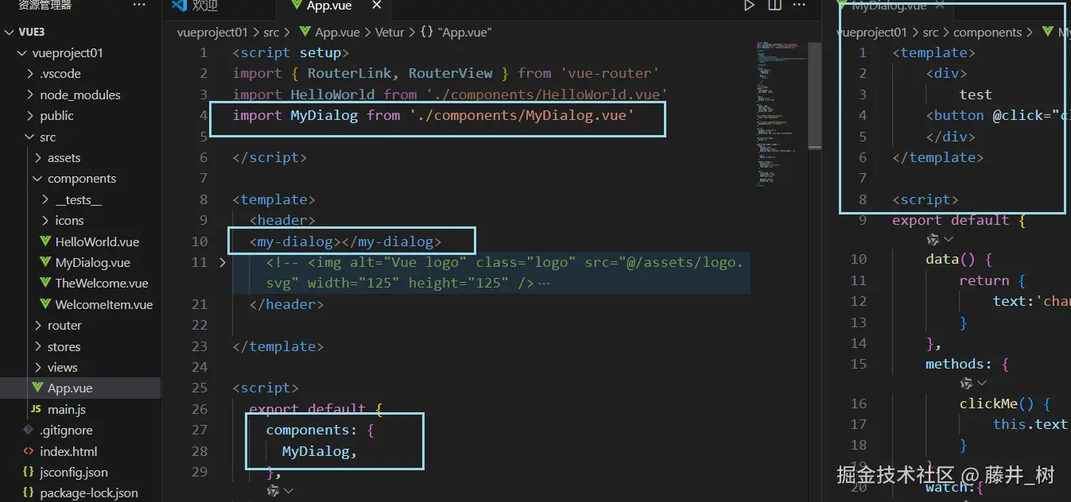1071x502 pixels.
Task: Close the App.vue tab
Action: 377,6
